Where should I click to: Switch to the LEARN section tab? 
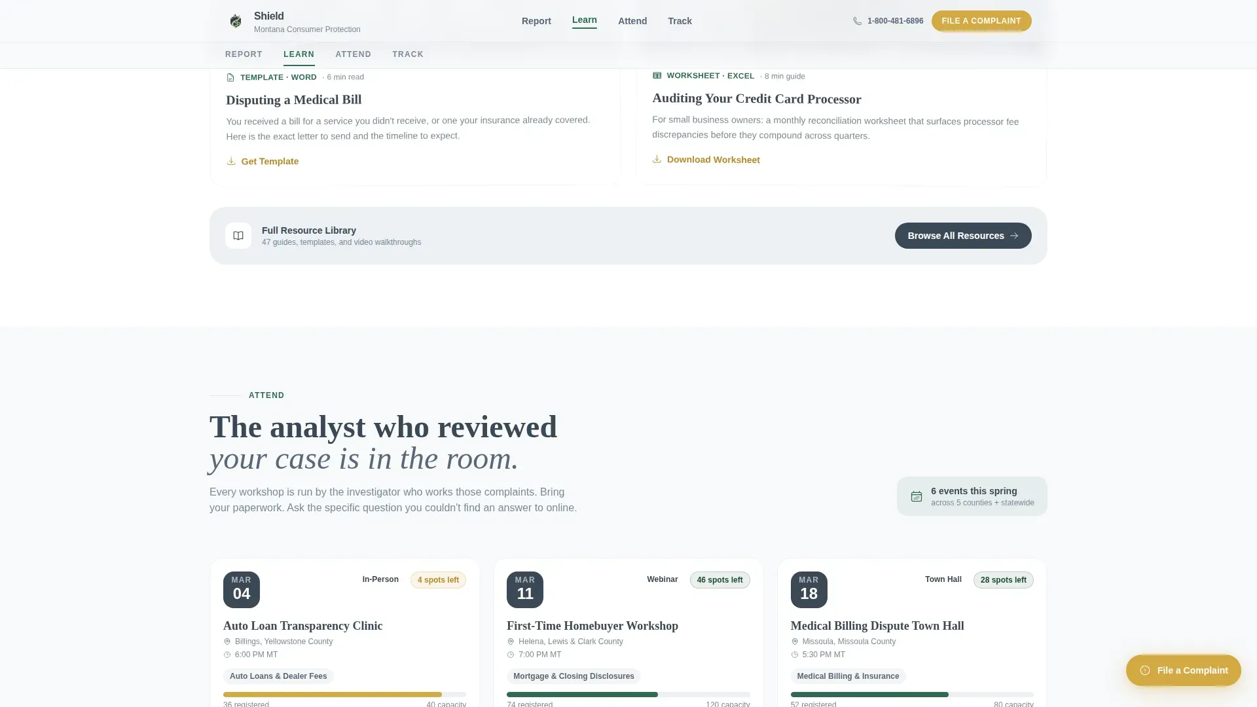[299, 54]
